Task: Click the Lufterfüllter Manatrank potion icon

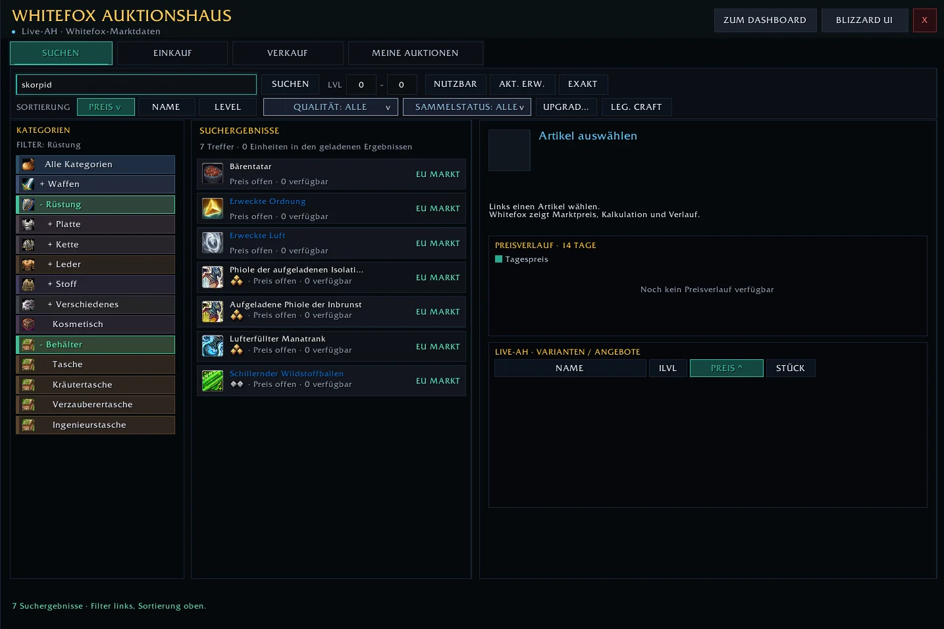Action: [213, 346]
